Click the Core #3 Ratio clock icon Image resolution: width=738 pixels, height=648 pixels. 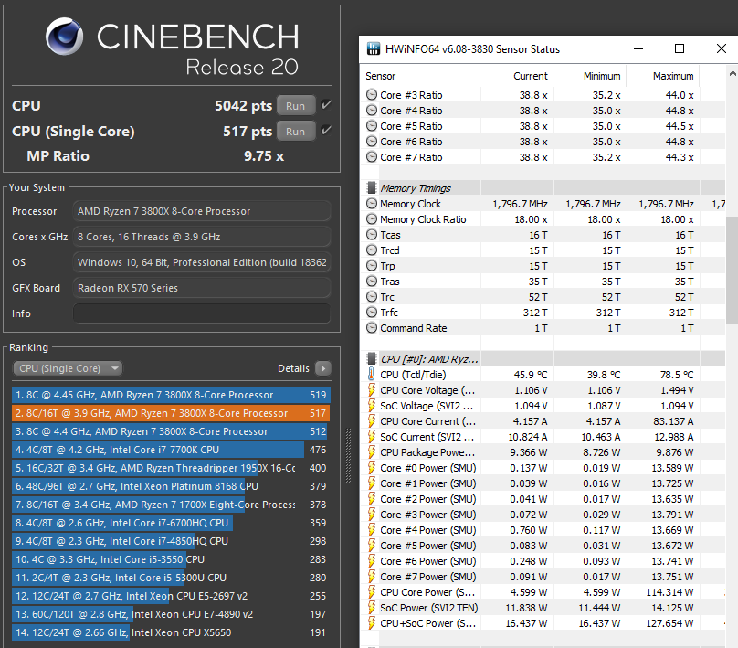(372, 95)
